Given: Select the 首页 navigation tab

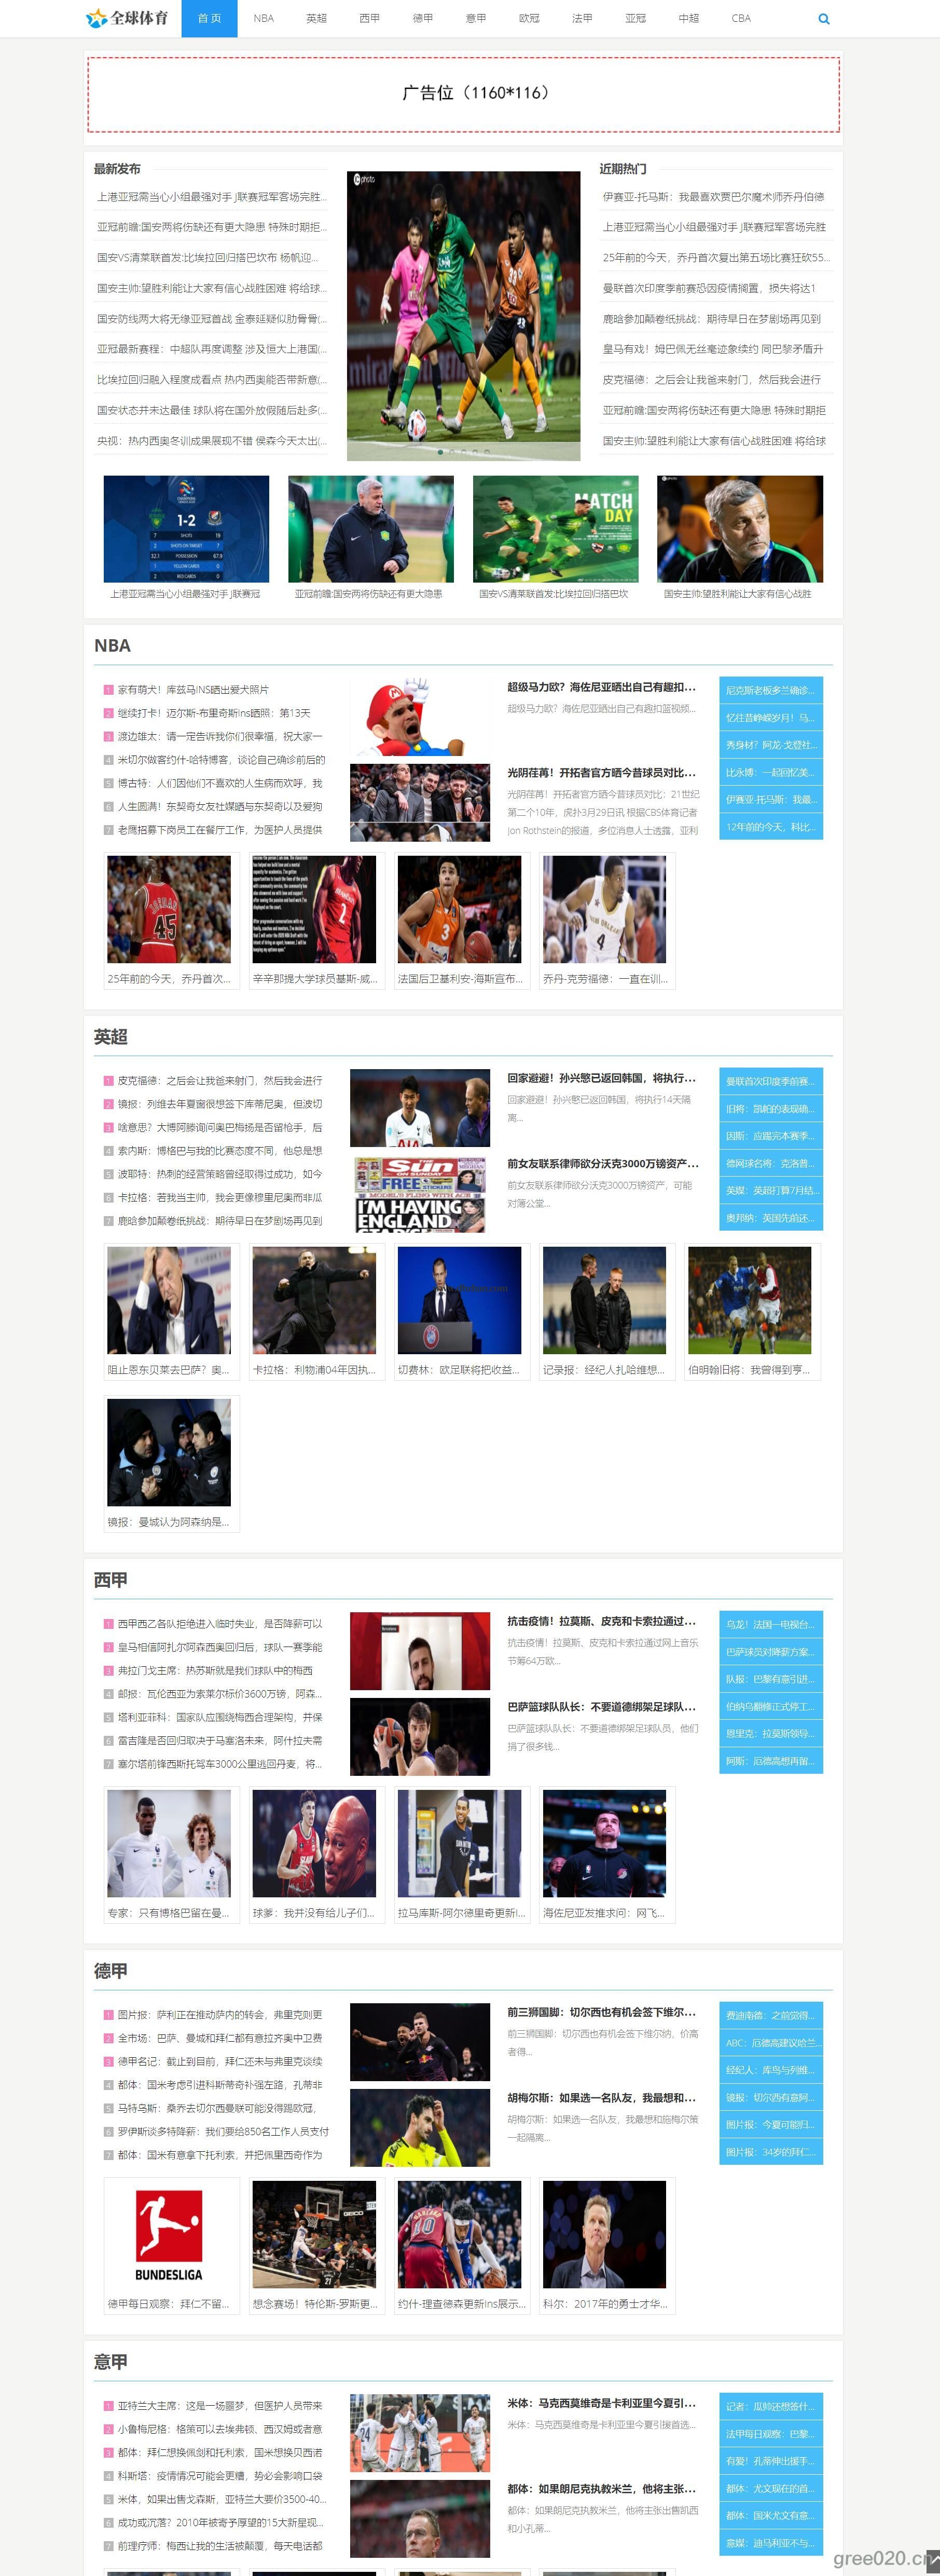Looking at the screenshot, I should (x=209, y=19).
